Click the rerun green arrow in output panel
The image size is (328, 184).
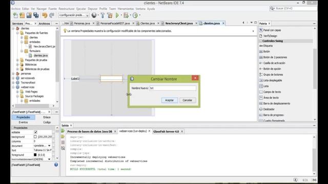pos(63,131)
